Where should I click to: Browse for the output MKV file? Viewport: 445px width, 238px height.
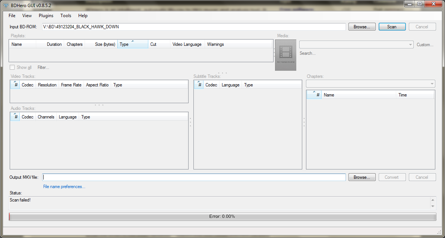point(362,177)
